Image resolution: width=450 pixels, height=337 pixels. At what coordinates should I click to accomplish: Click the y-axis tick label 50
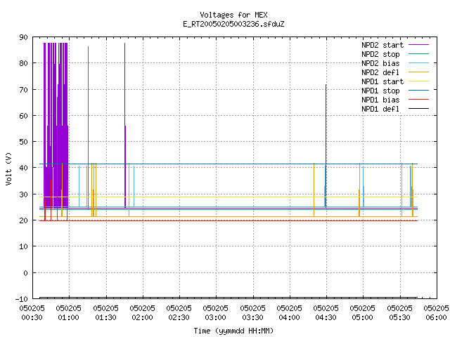pos(23,142)
